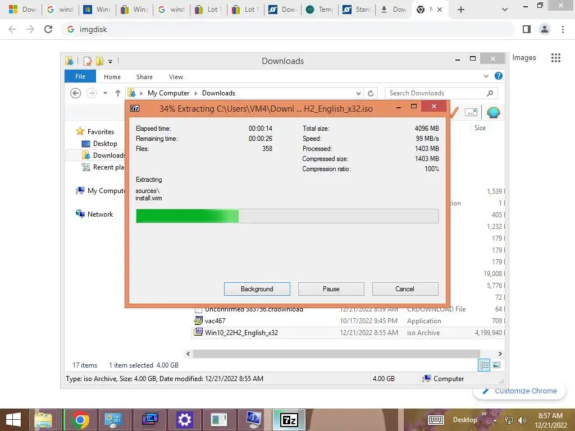
Task: Select the Win10_22H2_English_x32 iso file
Action: tap(241, 332)
